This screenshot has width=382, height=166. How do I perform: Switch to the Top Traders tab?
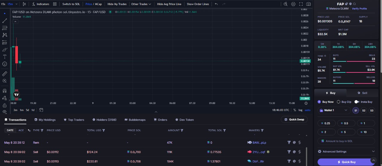(74, 120)
